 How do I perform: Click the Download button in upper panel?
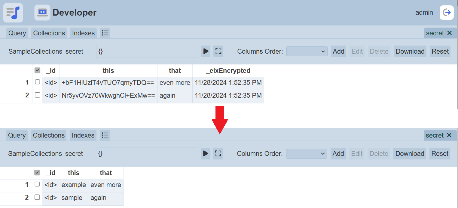pyautogui.click(x=410, y=51)
